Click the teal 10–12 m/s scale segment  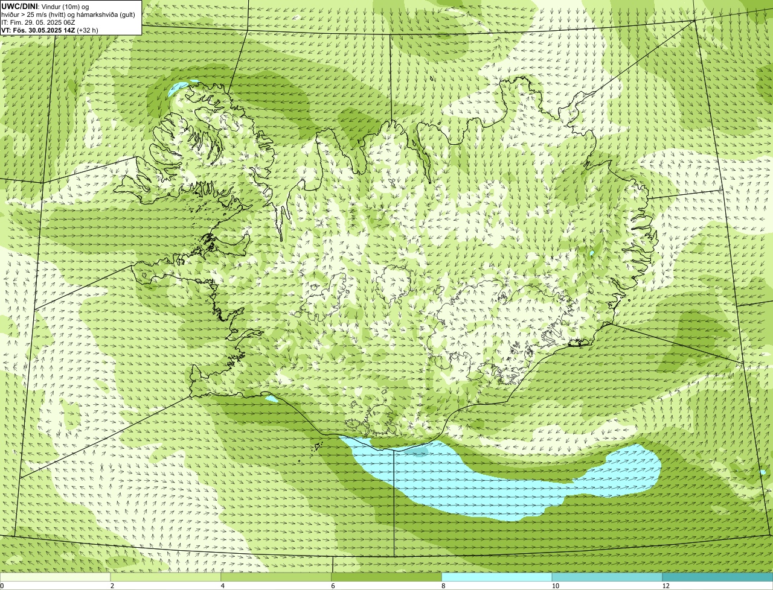click(607, 577)
